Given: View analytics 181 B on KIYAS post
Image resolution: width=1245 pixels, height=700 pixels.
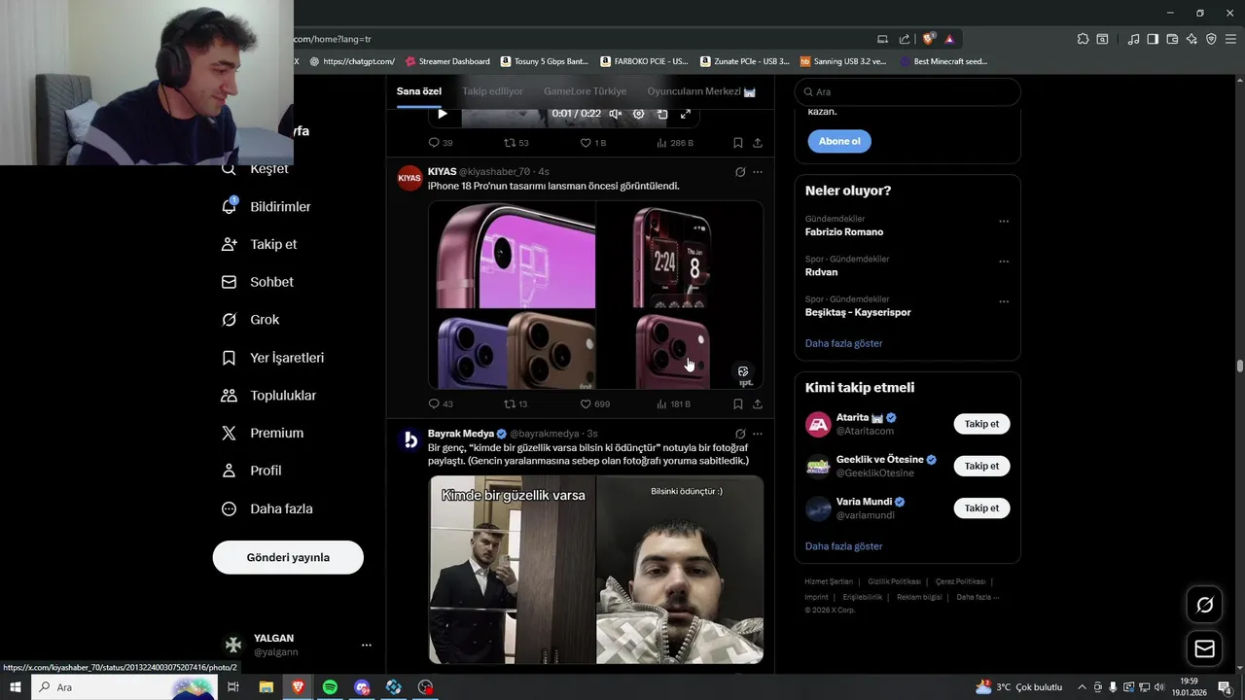Looking at the screenshot, I should click(x=673, y=403).
